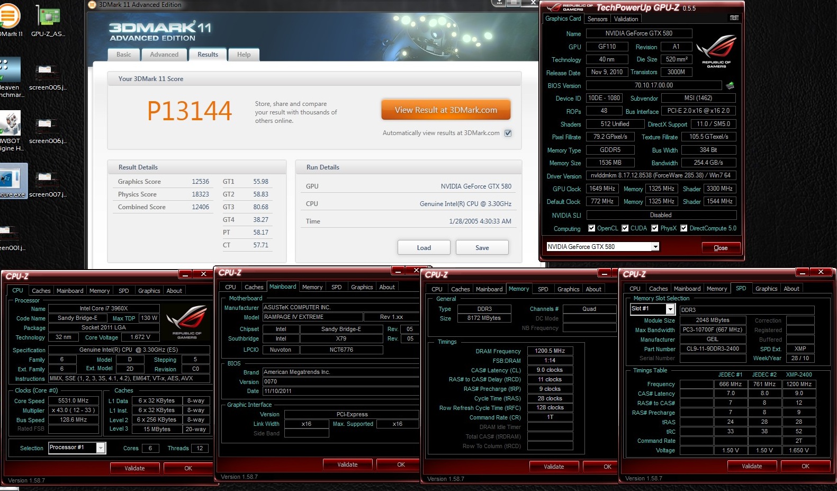Click the P13144 score text

pos(190,111)
